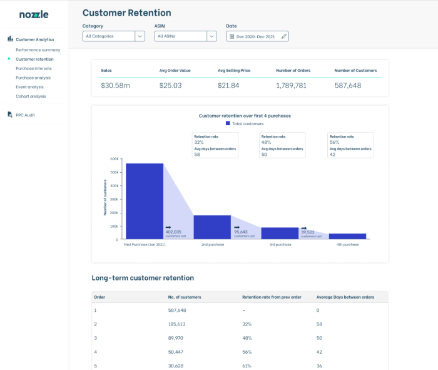Click 50,447 in the table
Screen dimensions: 438x370
point(176,352)
